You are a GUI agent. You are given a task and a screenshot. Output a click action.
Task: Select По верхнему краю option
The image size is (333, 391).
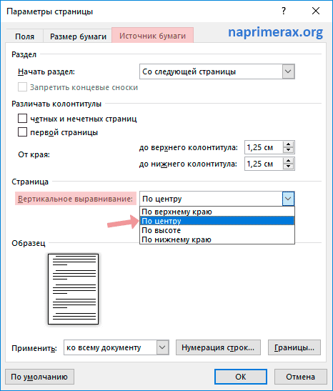tap(217, 212)
